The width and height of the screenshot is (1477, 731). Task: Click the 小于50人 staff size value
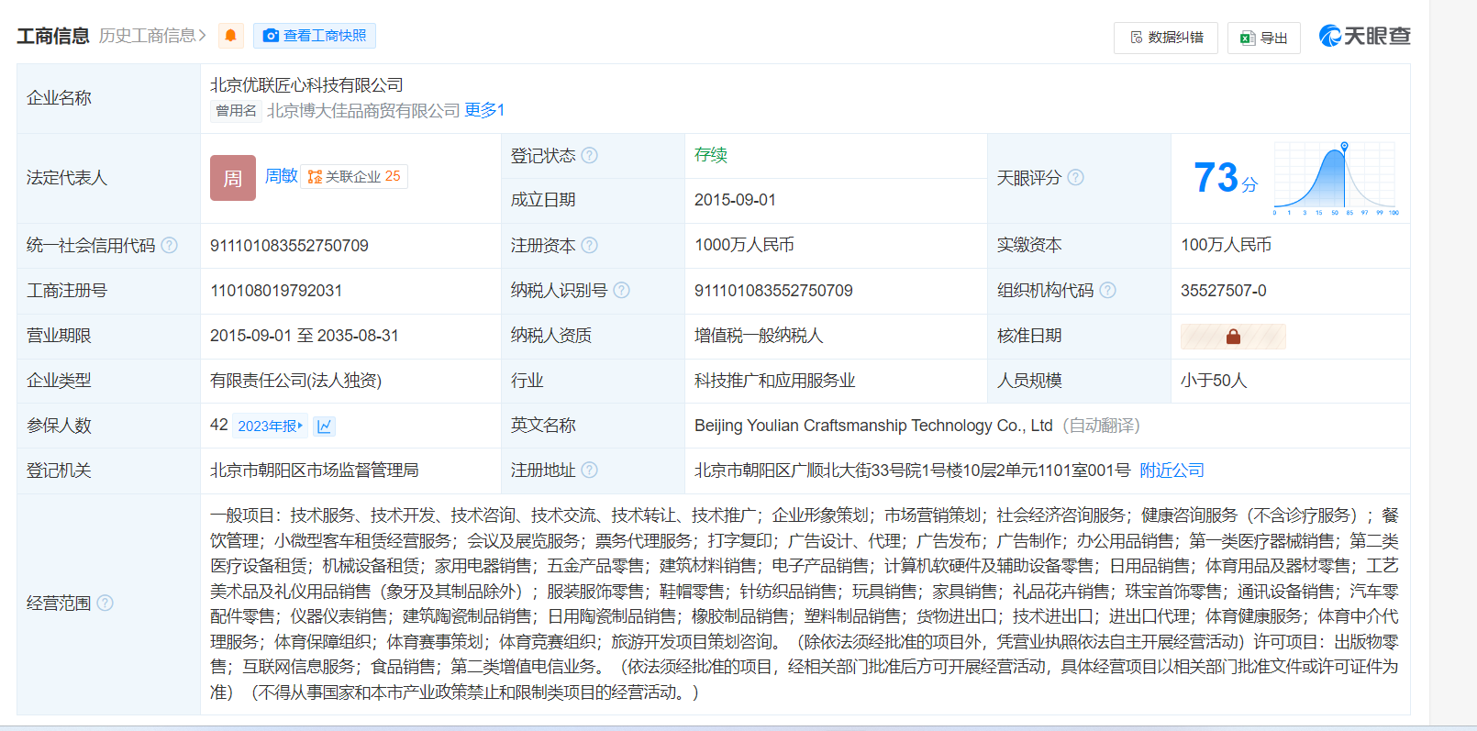pyautogui.click(x=1214, y=381)
